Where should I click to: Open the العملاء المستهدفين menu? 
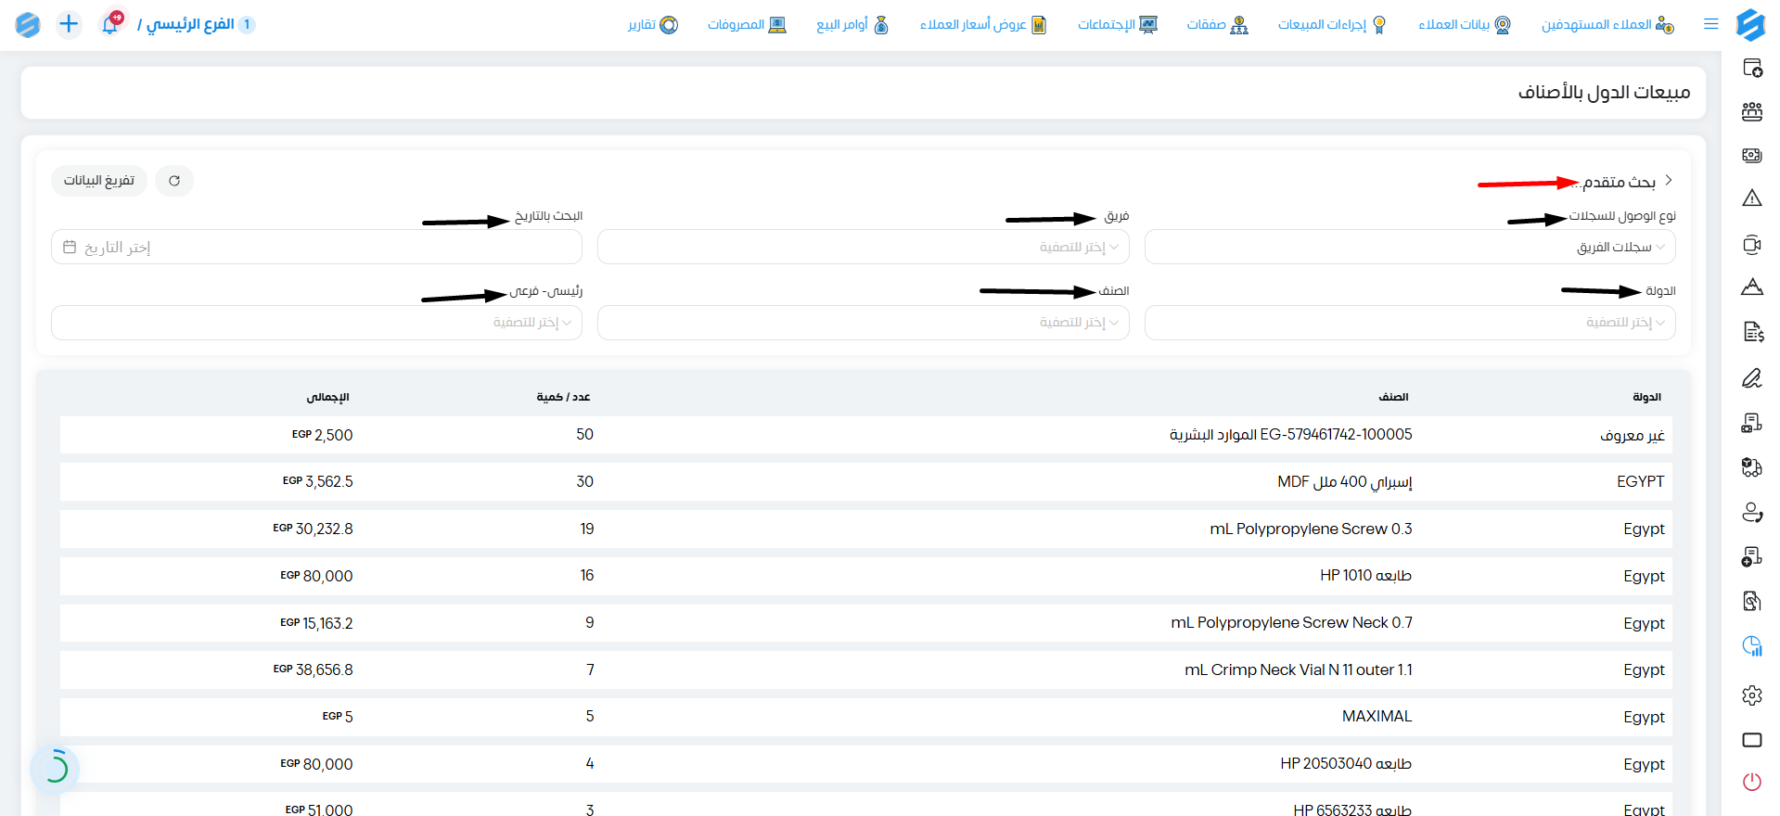(1607, 24)
